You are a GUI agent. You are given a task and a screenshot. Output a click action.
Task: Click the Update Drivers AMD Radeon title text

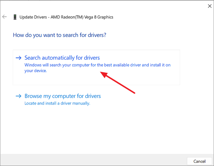pos(66,17)
